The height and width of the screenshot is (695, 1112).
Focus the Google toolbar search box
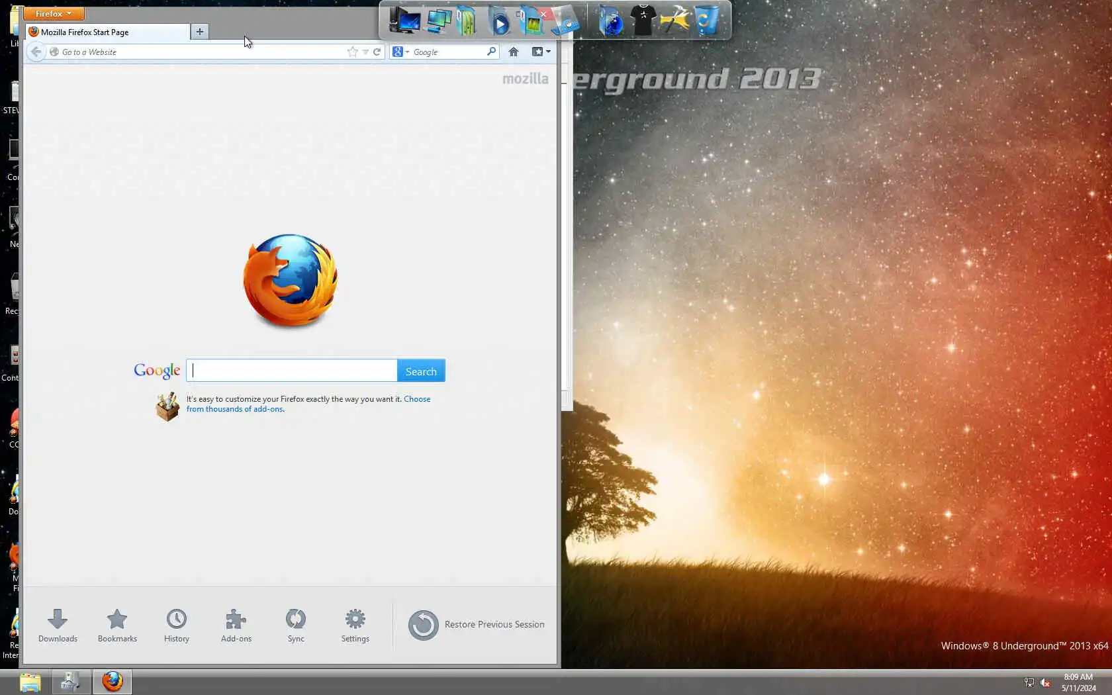(449, 52)
